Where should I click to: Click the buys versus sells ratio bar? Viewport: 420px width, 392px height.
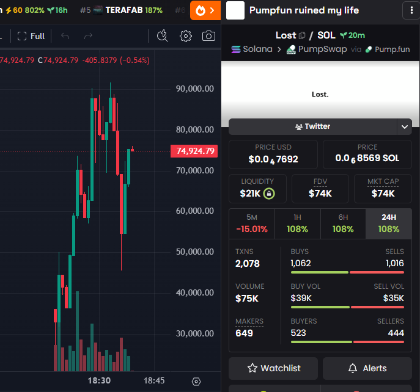347,272
